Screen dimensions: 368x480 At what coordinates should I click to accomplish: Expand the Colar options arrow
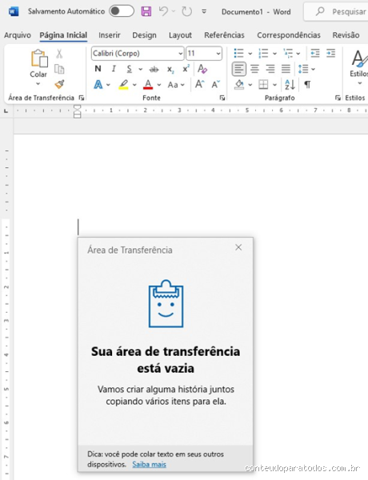click(38, 83)
